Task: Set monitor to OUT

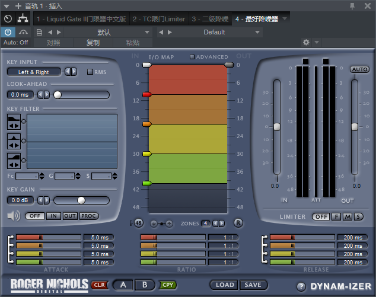Action: pos(70,216)
